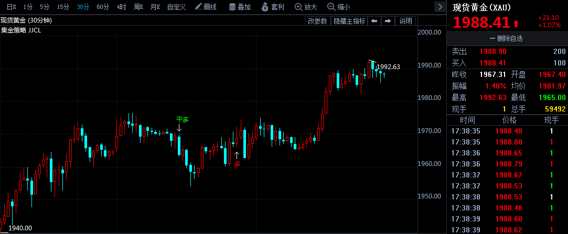Click the 卖出 price 1988.90

[x=493, y=52]
